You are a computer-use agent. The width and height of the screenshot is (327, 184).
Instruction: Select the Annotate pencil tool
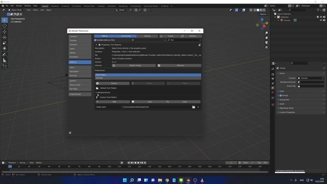coord(5,55)
